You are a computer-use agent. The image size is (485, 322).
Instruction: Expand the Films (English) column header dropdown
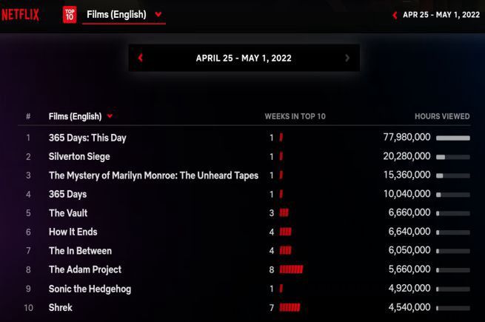(110, 116)
